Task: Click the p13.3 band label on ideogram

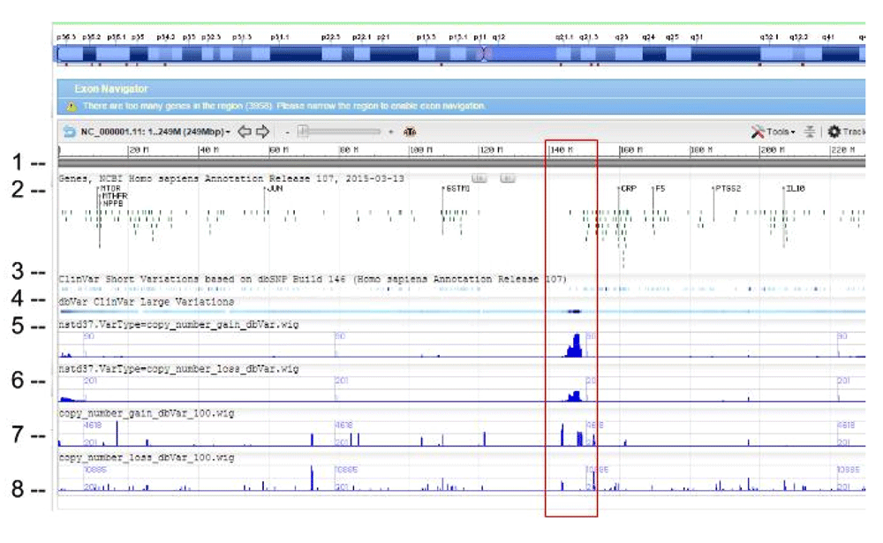Action: (426, 37)
